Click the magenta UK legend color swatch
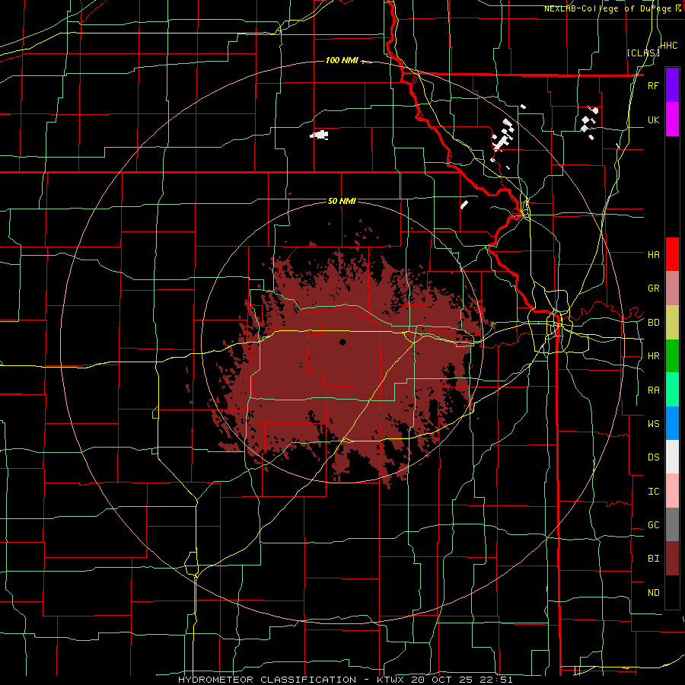 672,119
